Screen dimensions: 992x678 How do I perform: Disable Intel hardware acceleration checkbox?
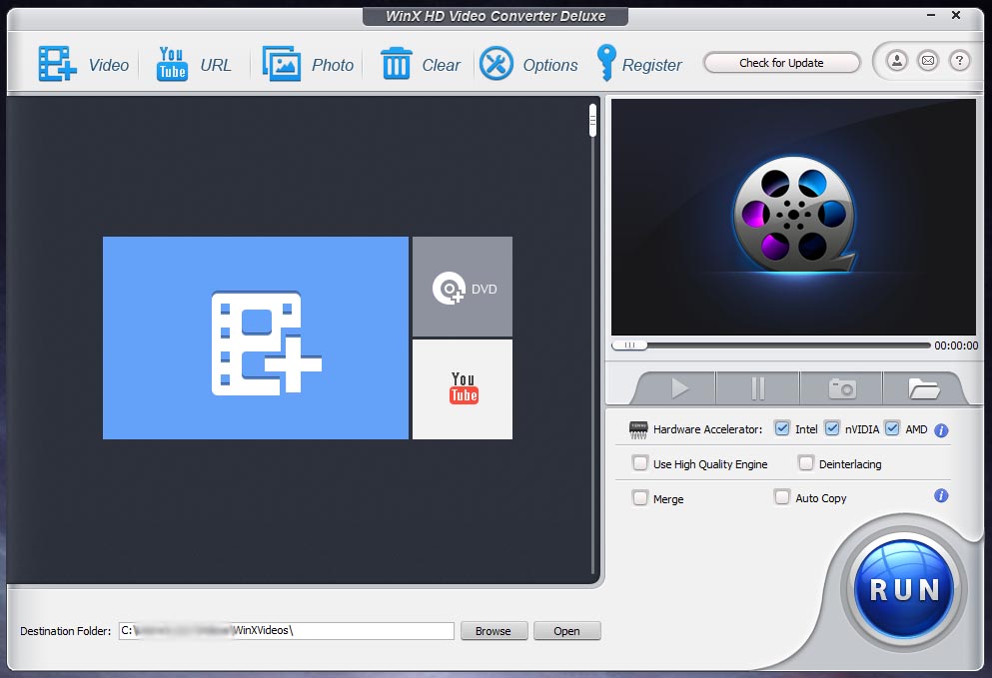[781, 429]
